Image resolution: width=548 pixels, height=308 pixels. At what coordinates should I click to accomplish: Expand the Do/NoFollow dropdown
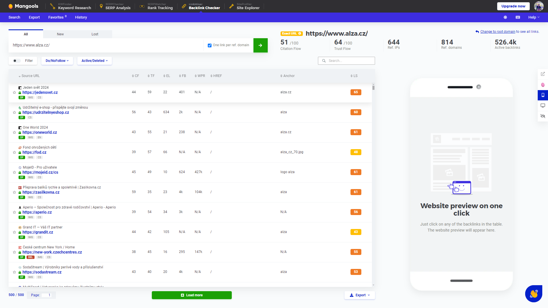pos(57,61)
